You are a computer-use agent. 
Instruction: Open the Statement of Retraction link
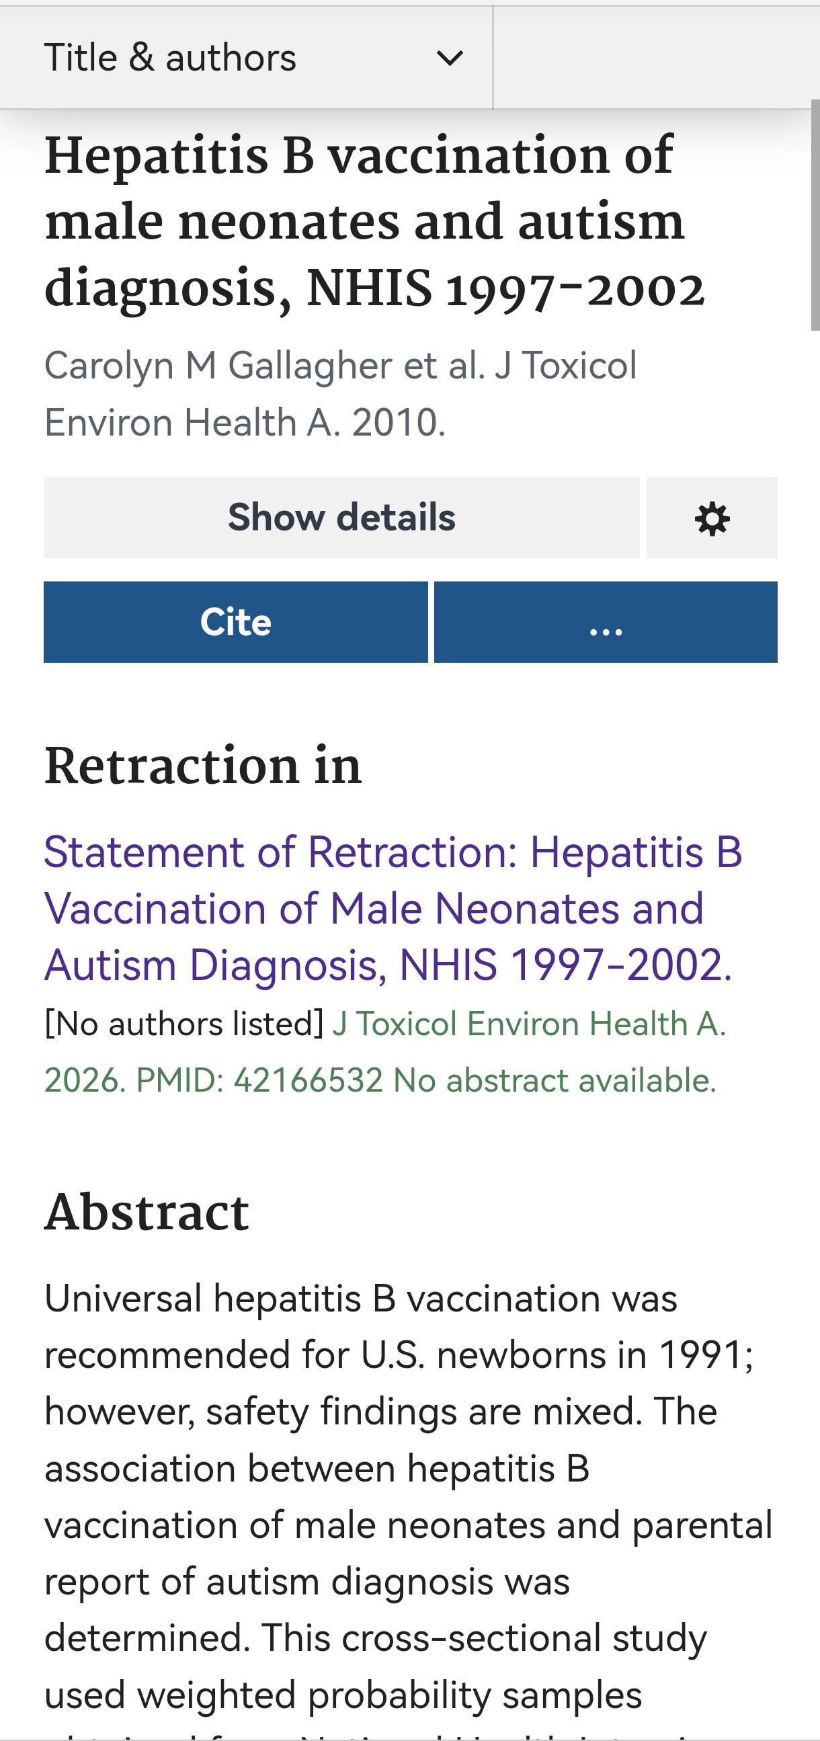pos(393,907)
